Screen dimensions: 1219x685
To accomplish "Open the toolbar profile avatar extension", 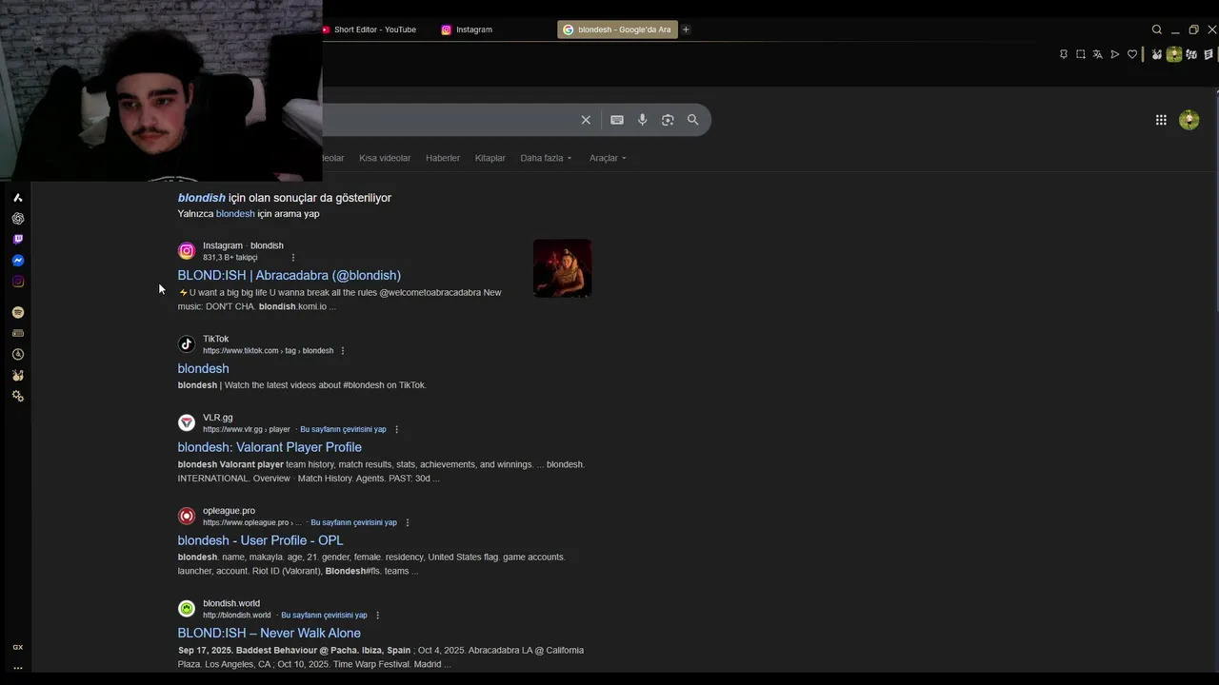I will tap(1174, 54).
